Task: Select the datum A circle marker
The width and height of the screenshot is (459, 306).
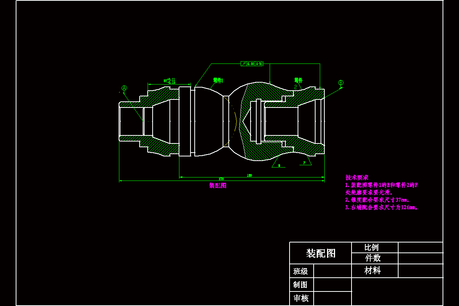Action: pos(124,88)
